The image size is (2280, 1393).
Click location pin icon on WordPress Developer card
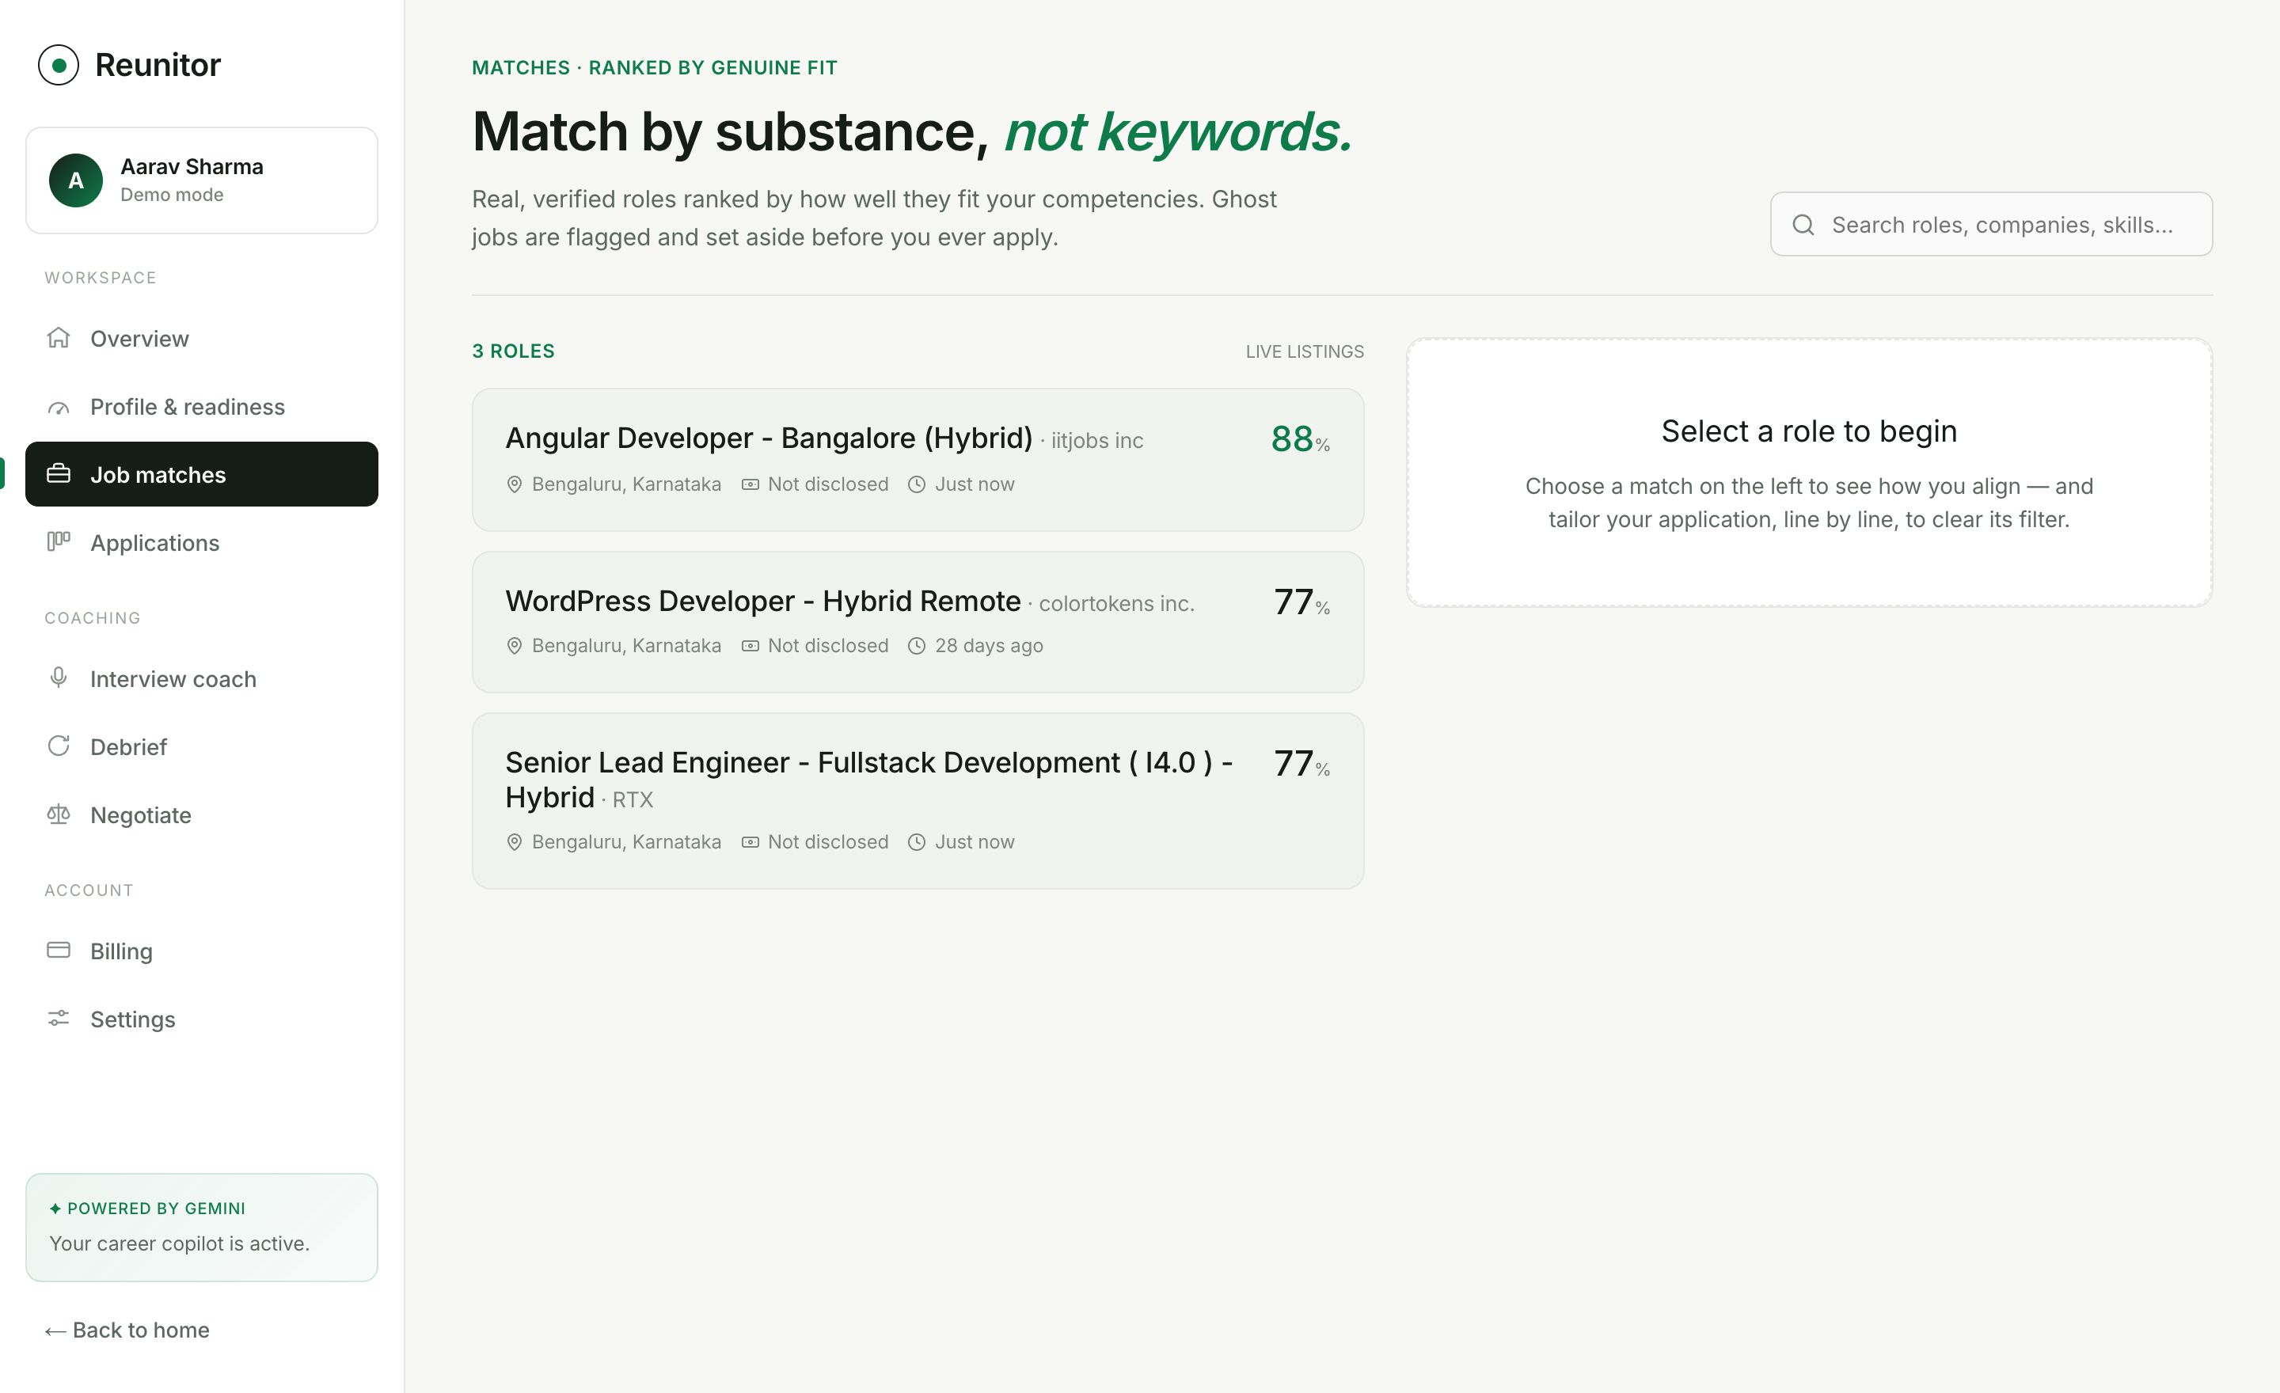[x=515, y=646]
